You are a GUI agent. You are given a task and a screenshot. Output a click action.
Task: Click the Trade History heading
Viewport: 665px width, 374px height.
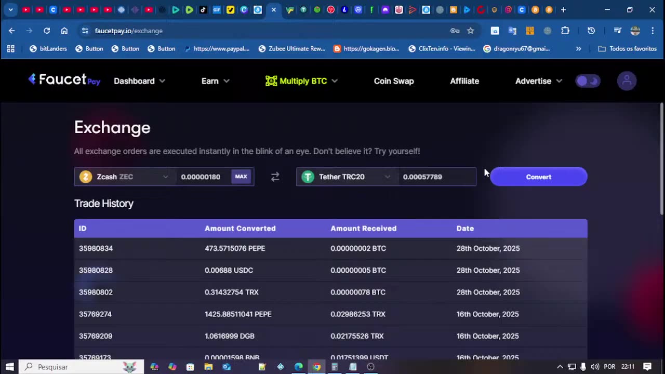pos(104,204)
